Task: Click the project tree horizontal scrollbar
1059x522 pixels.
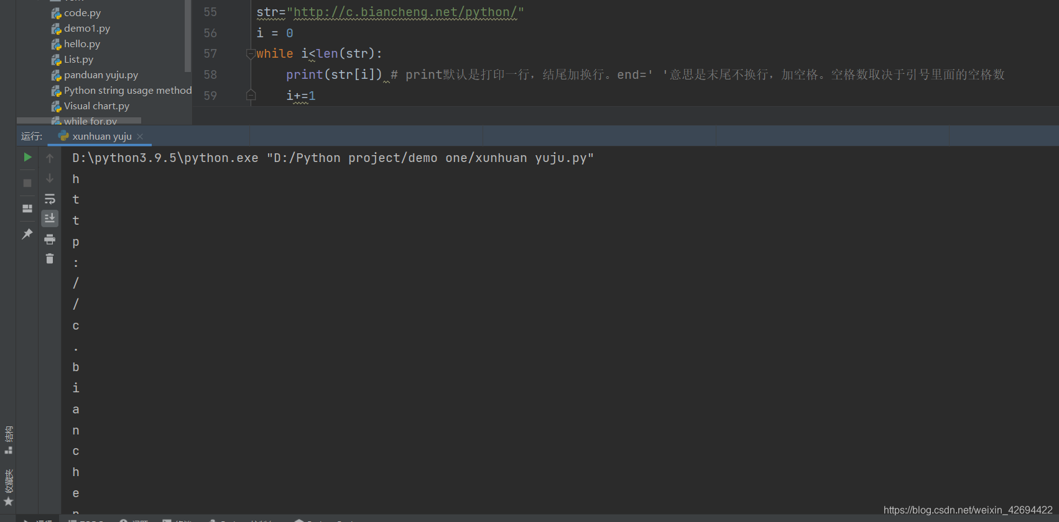Action: point(79,120)
